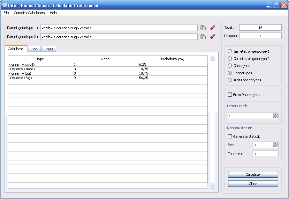Toggle the Generate statistic checkbox
The width and height of the screenshot is (289, 199).
tap(230, 136)
